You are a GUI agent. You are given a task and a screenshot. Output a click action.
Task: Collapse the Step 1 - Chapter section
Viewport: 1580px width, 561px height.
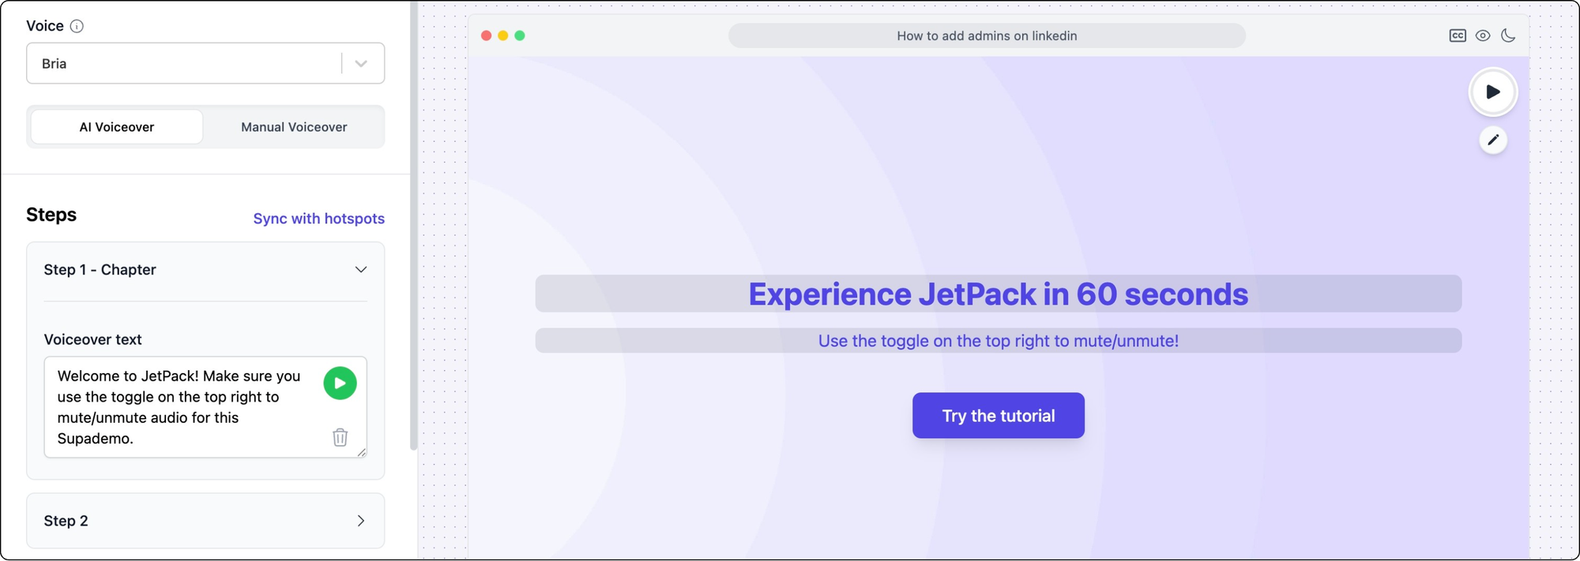coord(360,270)
